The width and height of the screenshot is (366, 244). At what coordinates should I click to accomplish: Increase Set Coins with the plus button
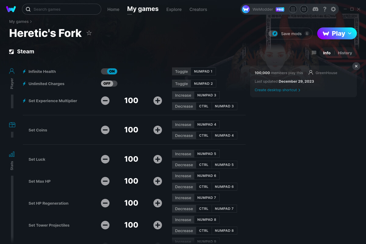(158, 130)
